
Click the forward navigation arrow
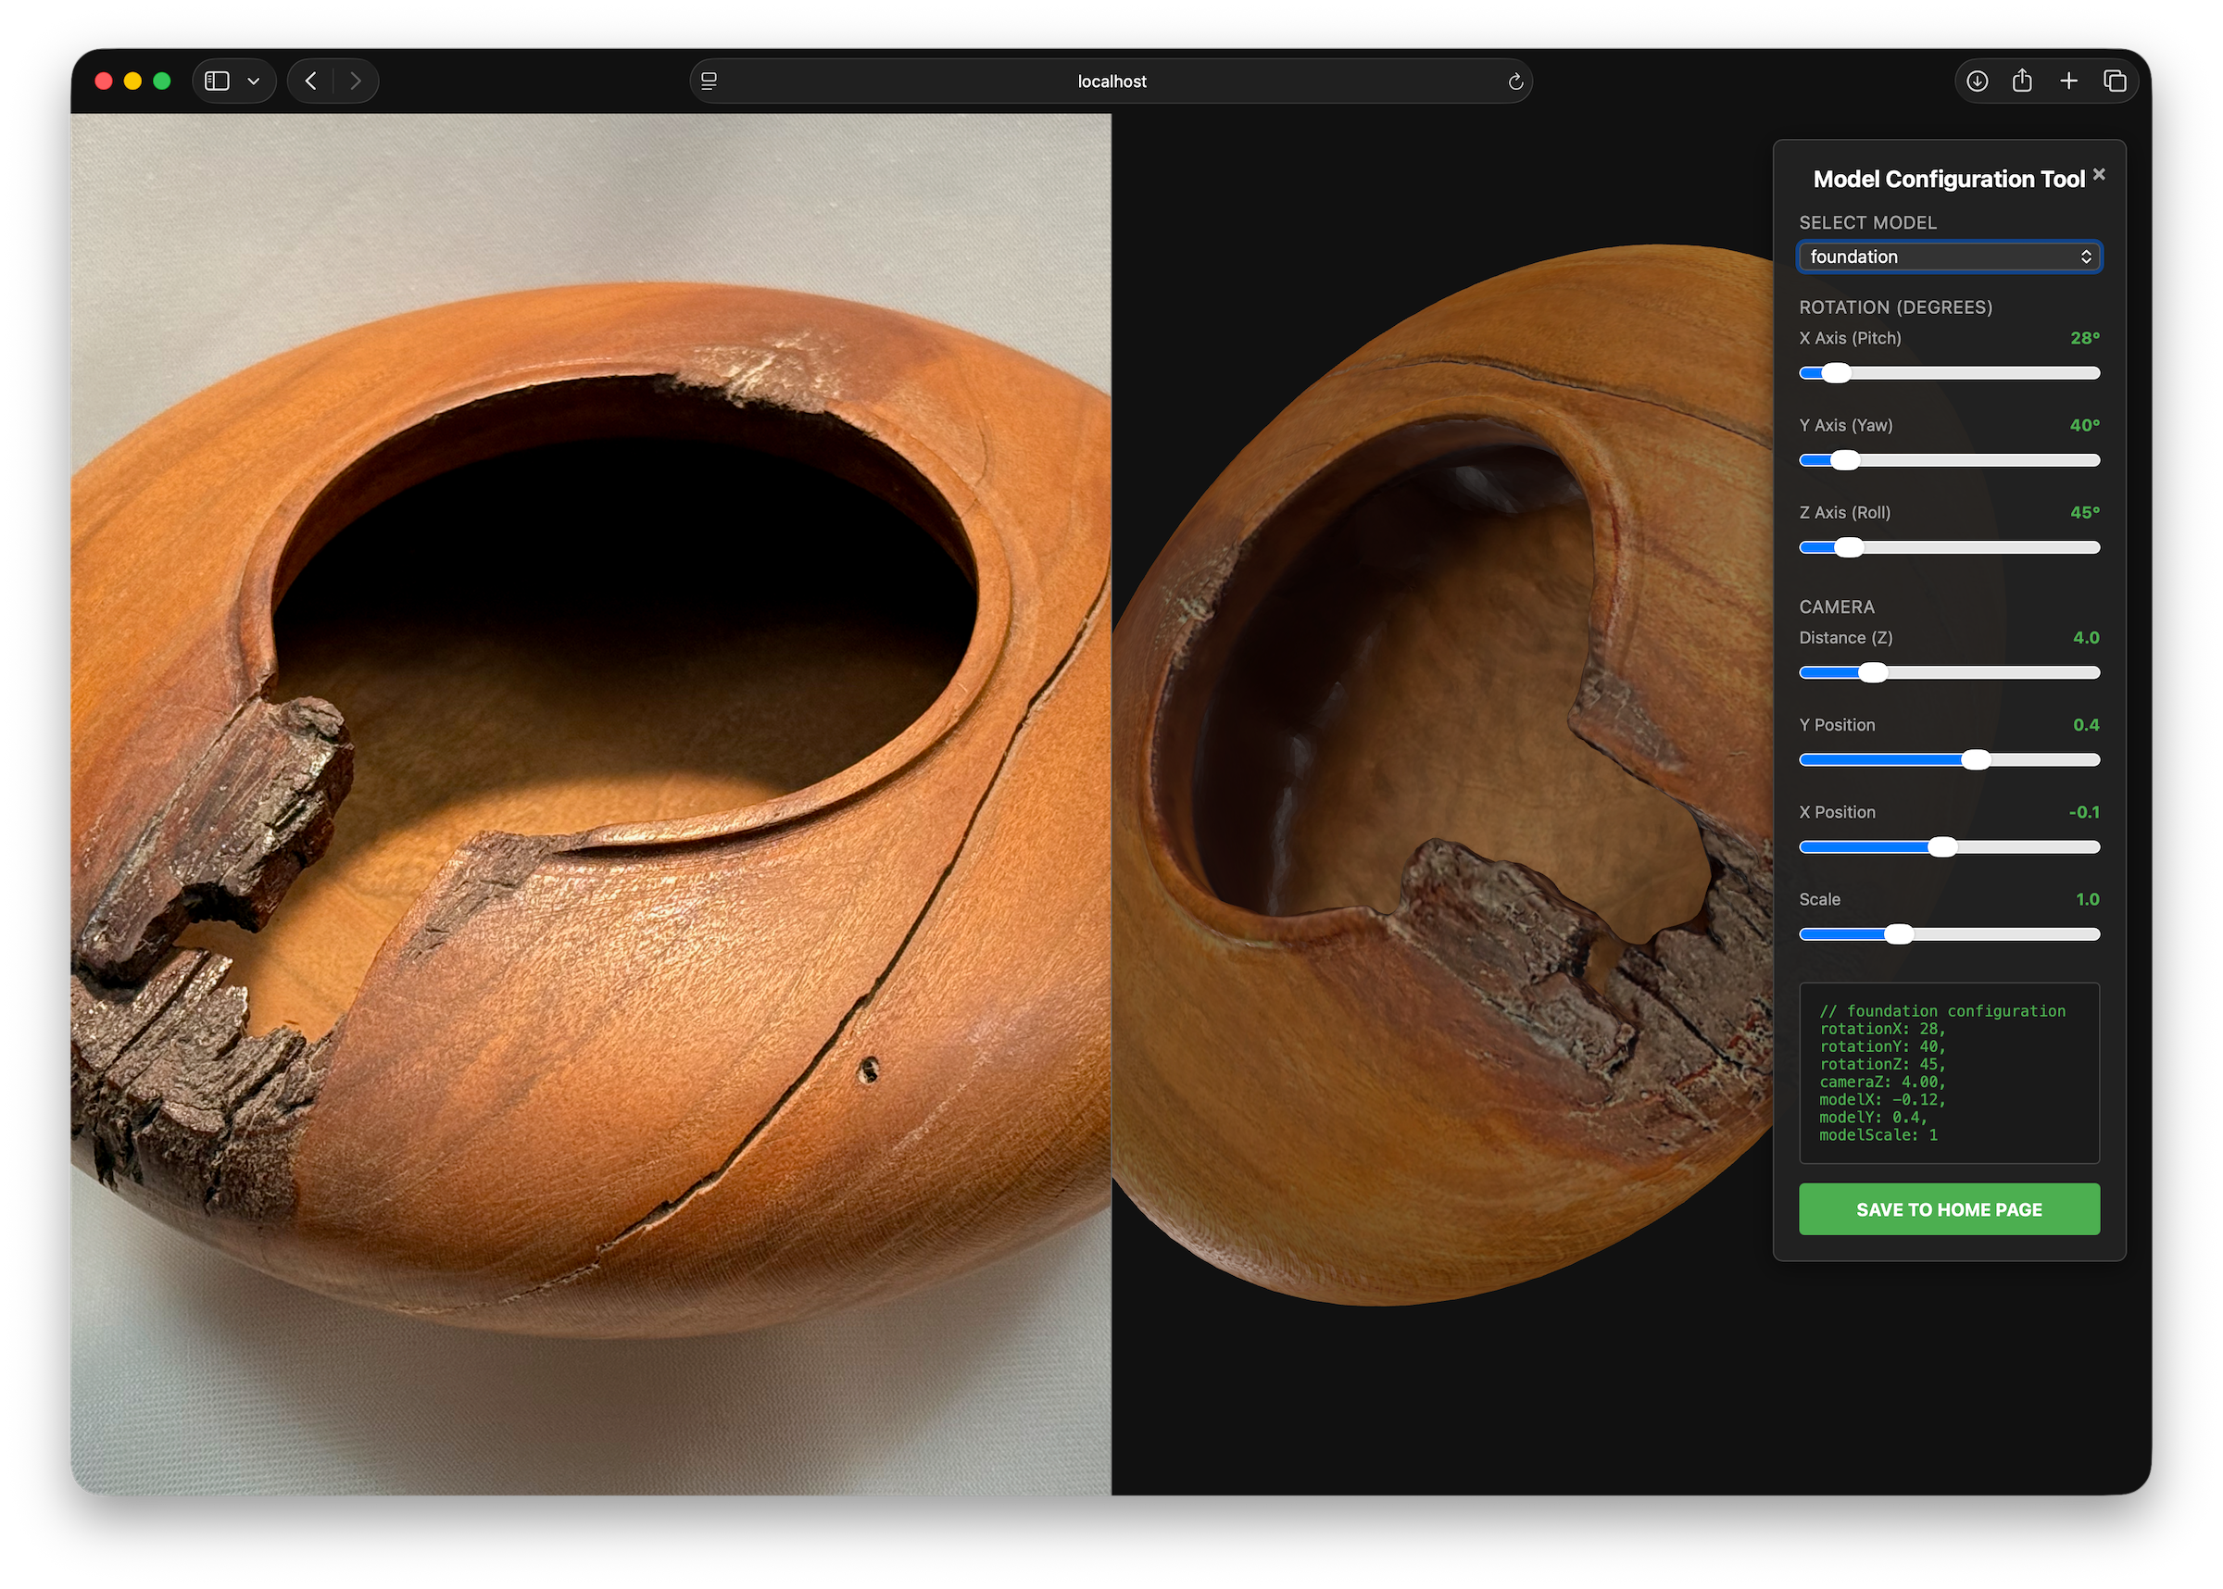[357, 81]
